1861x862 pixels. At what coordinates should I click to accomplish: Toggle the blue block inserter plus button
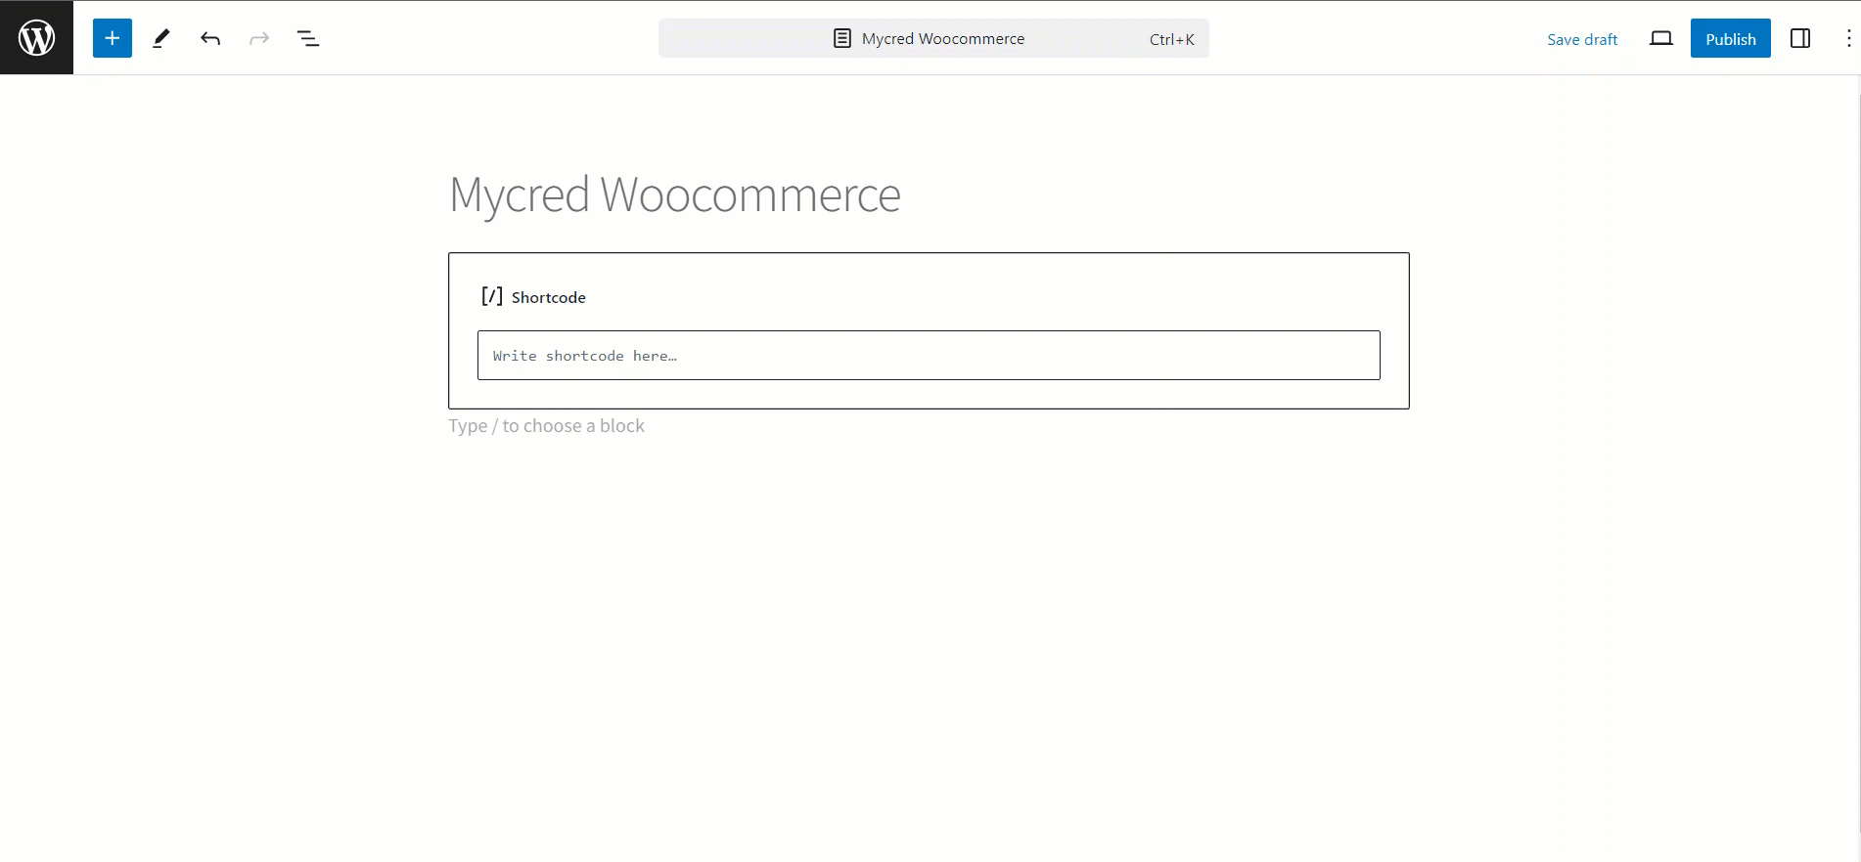tap(113, 38)
